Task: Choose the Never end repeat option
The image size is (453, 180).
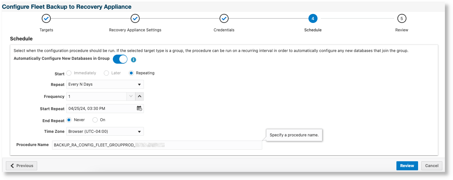Action: point(69,120)
